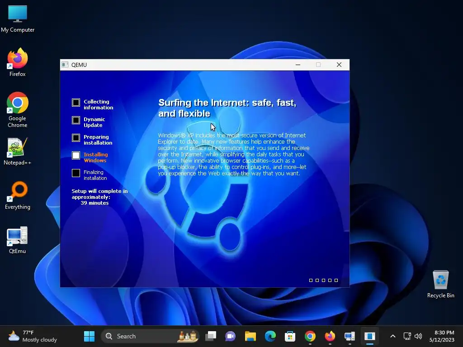Viewport: 463px width, 347px height.
Task: Open the weather widget 77°F Mostly cloudy
Action: coord(33,336)
